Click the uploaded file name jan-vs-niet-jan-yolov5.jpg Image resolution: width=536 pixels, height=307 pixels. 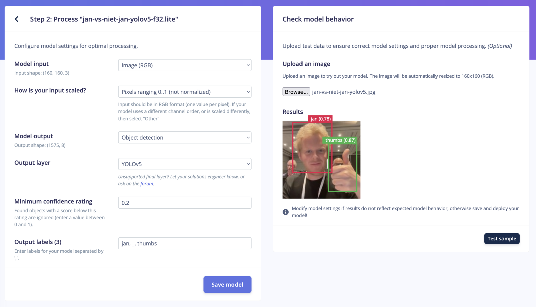[x=343, y=92]
